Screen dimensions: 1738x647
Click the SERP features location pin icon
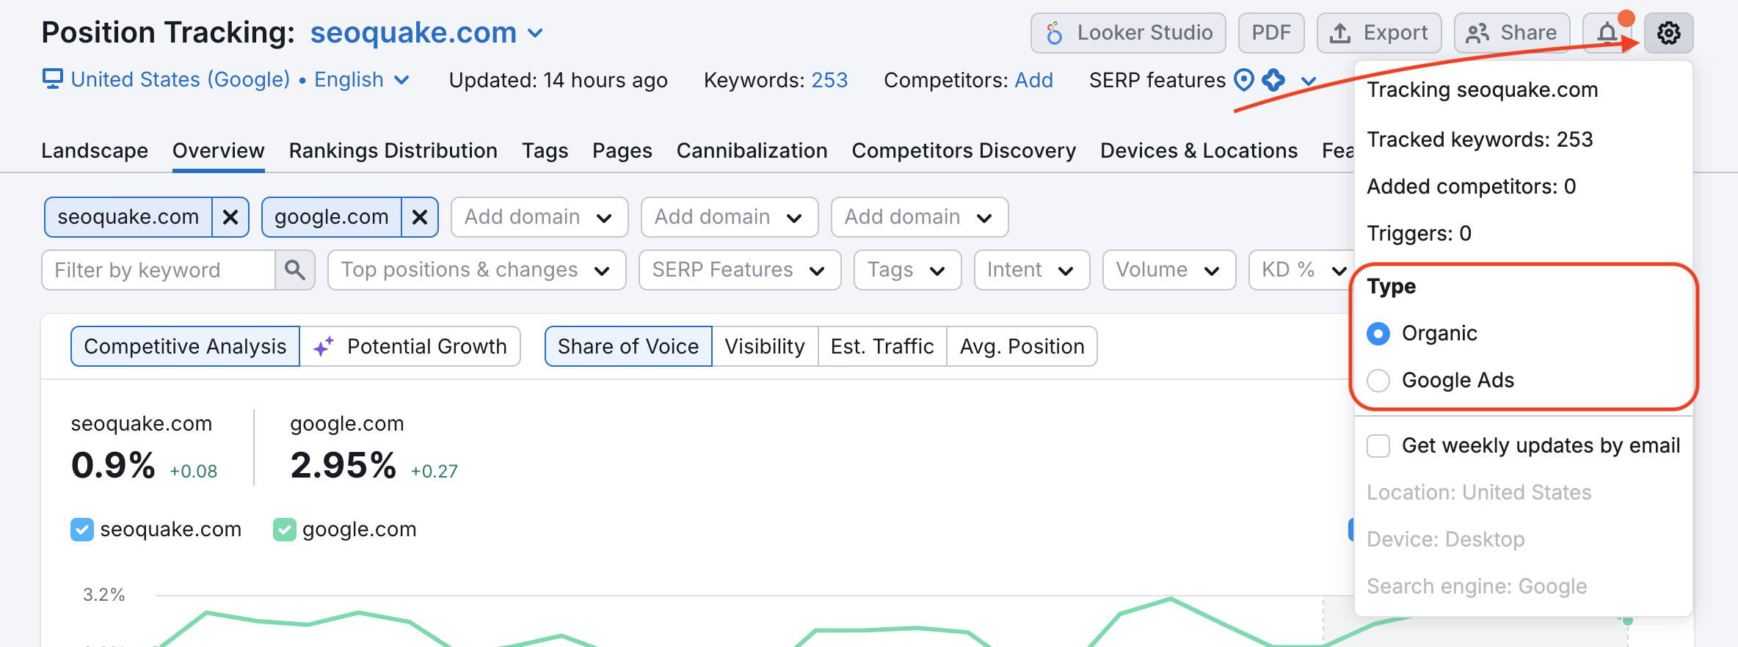click(x=1244, y=79)
